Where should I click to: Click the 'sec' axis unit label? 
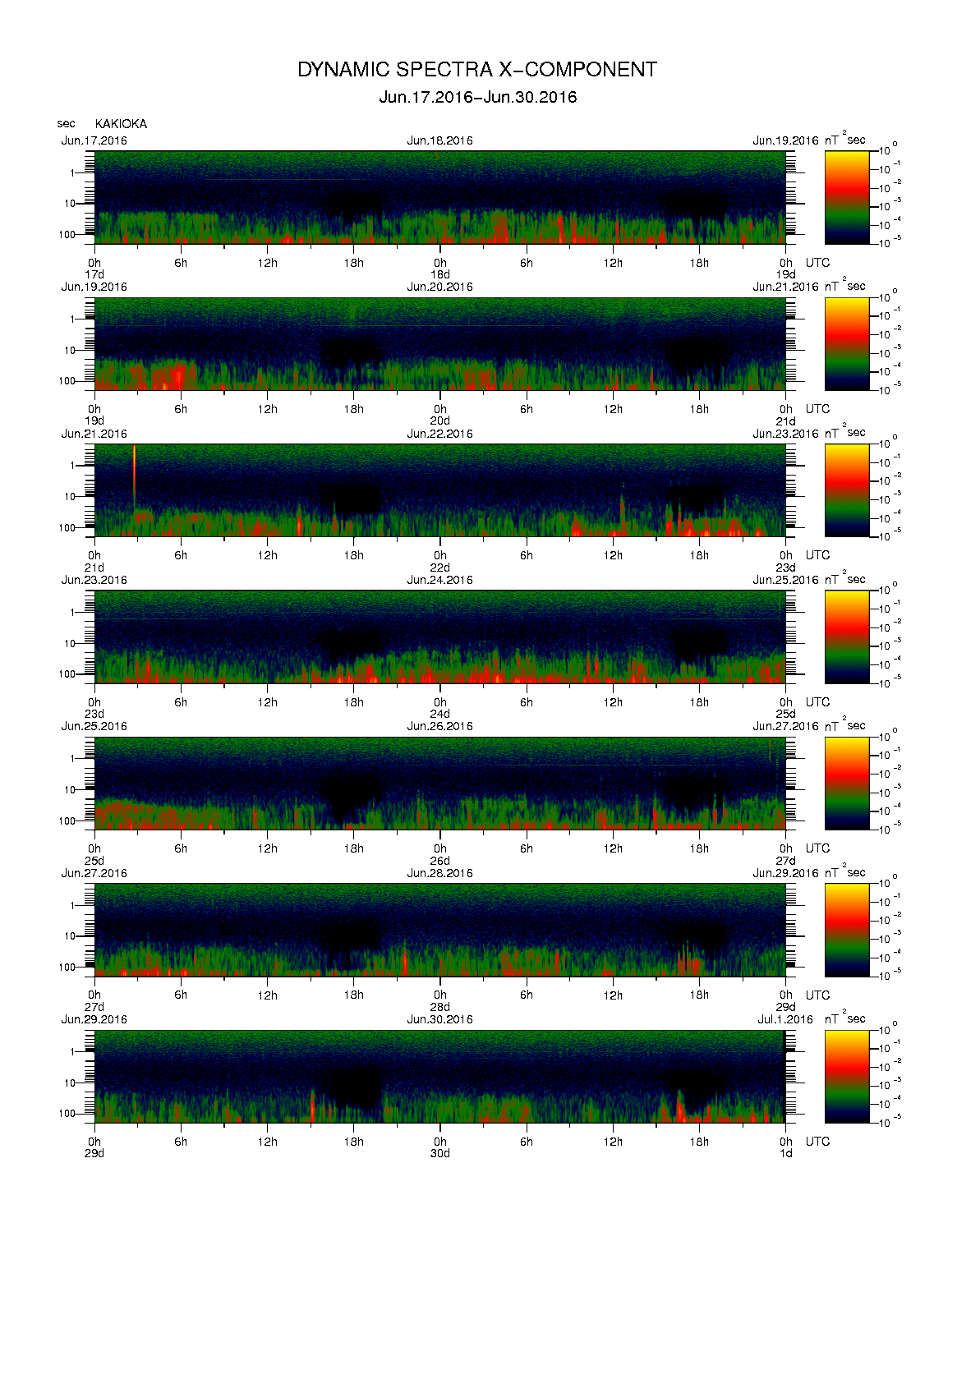pos(66,124)
